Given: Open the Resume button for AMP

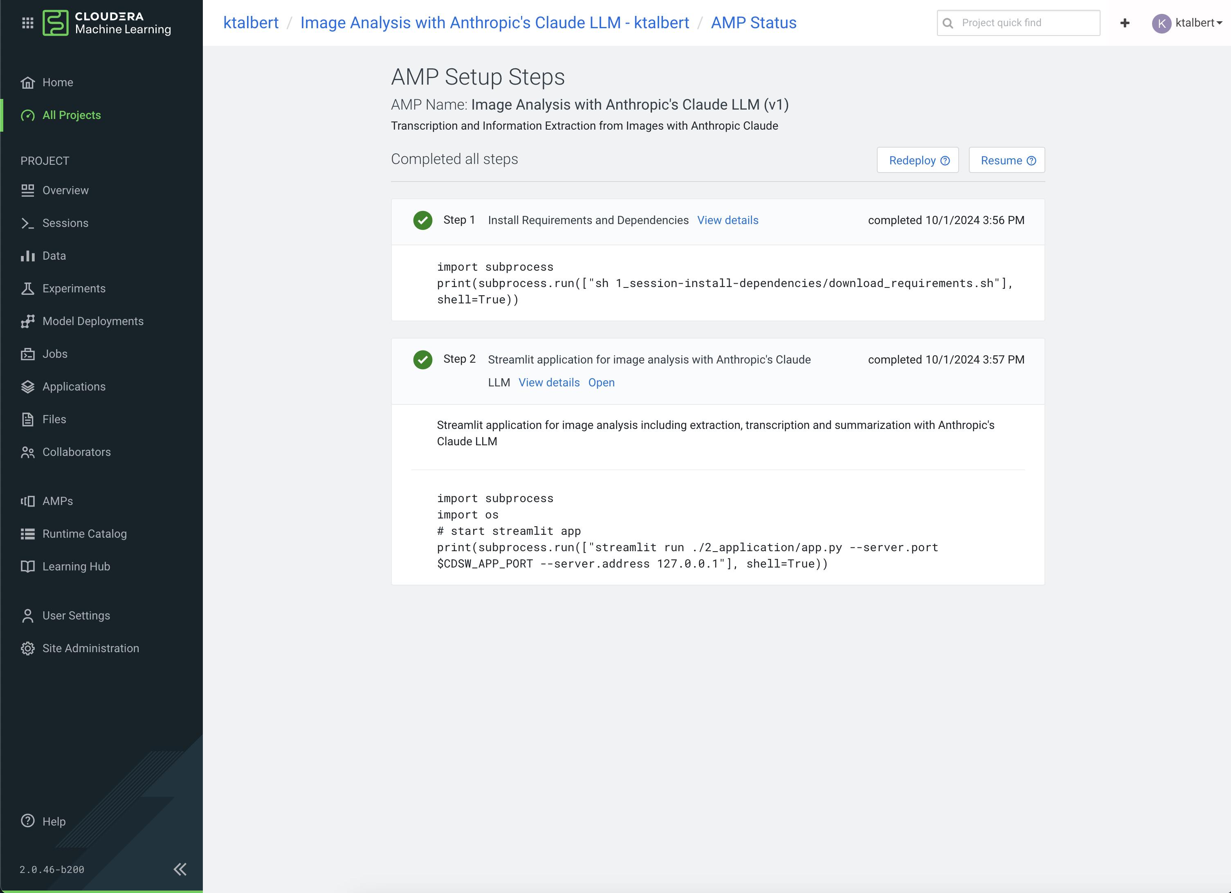Looking at the screenshot, I should tap(1006, 160).
